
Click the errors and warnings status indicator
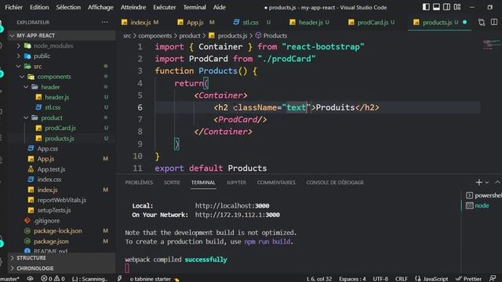point(53,279)
